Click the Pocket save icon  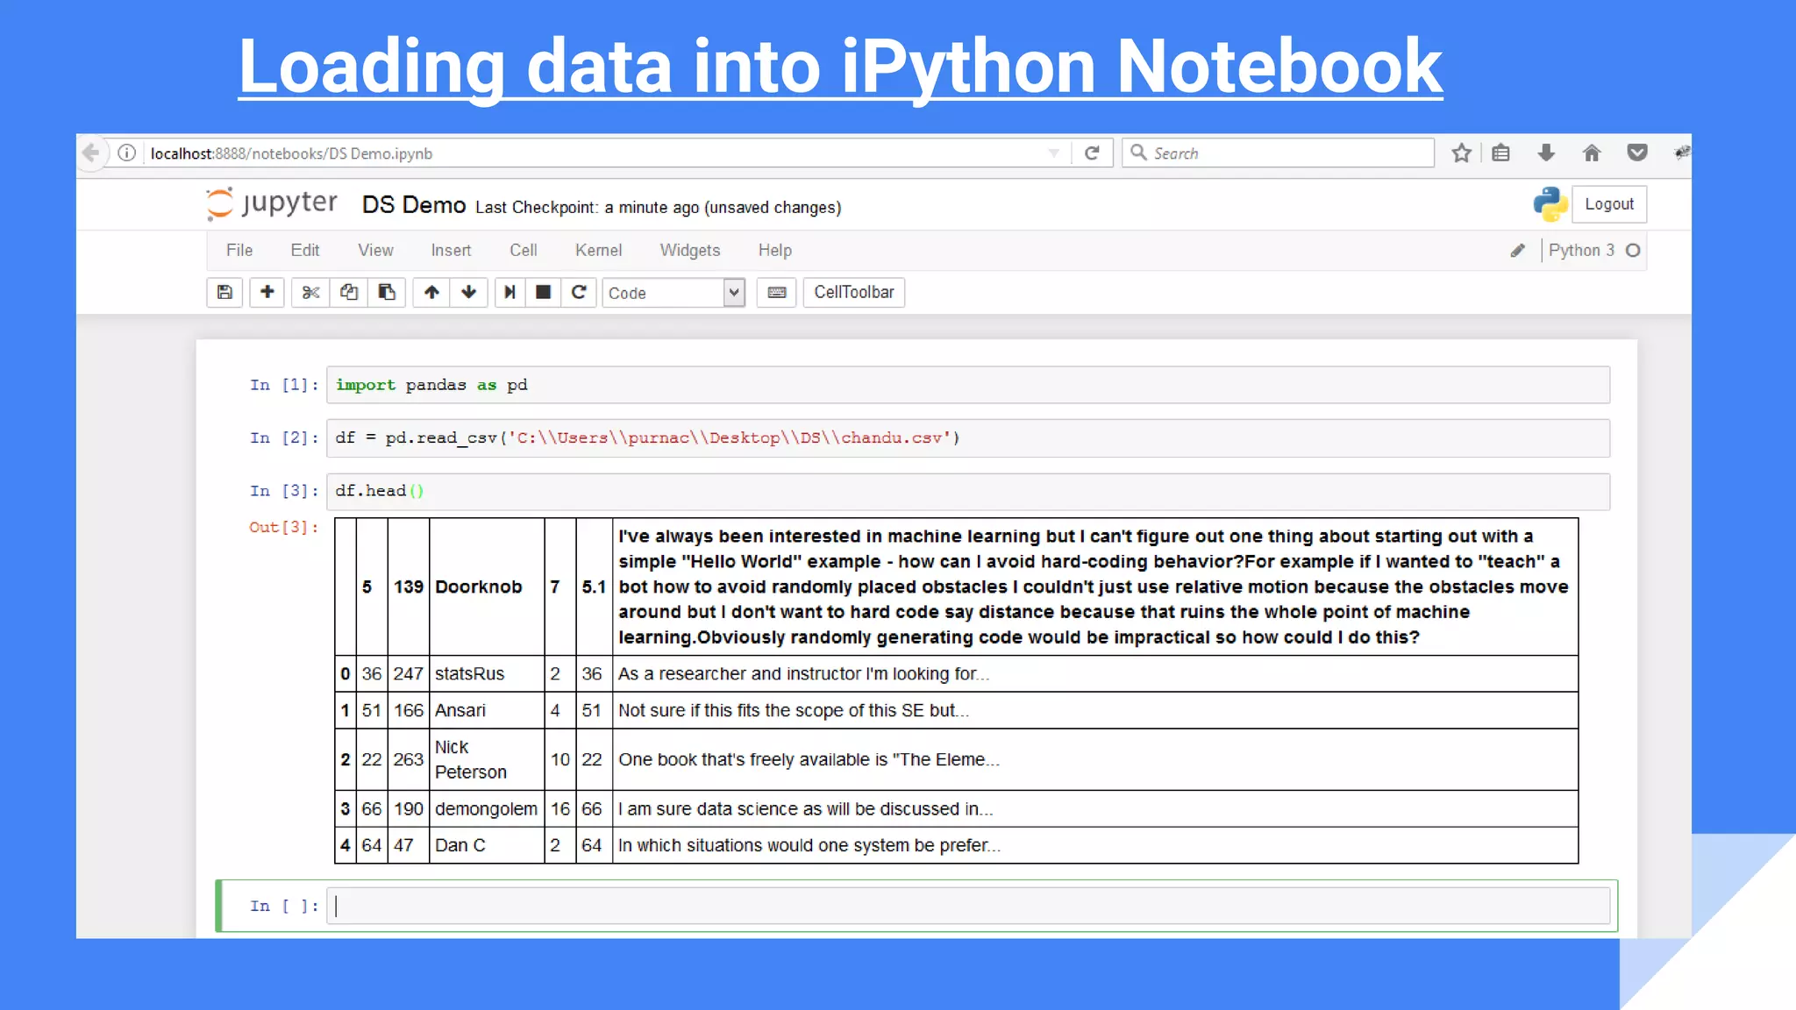1636,153
